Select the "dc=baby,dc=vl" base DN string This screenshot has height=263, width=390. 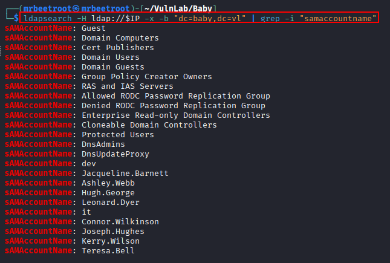[x=210, y=18]
